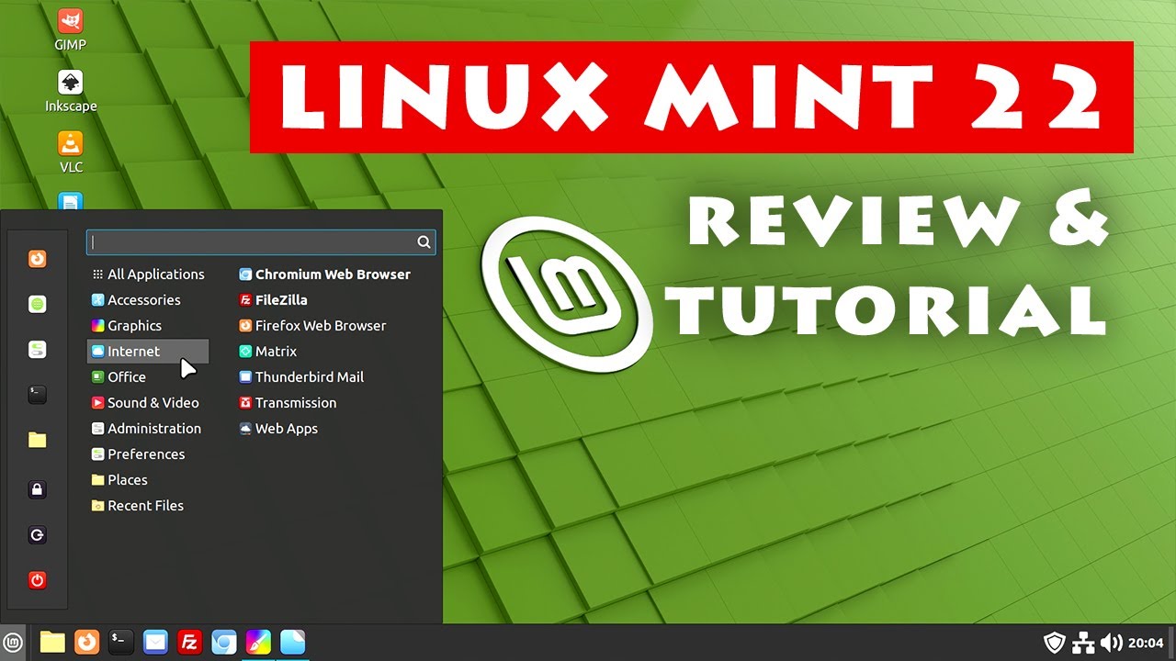Open the network tray icon
Image resolution: width=1176 pixels, height=661 pixels.
tap(1083, 643)
